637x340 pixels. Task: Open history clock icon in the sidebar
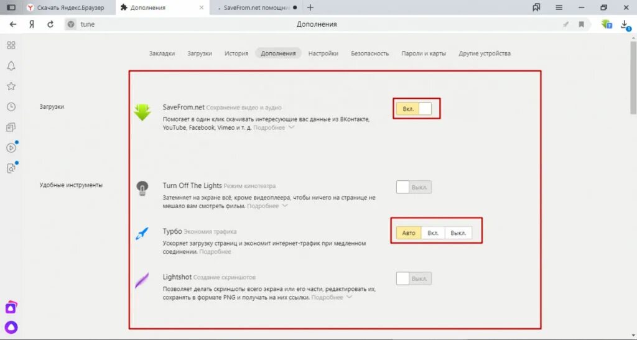(x=11, y=107)
